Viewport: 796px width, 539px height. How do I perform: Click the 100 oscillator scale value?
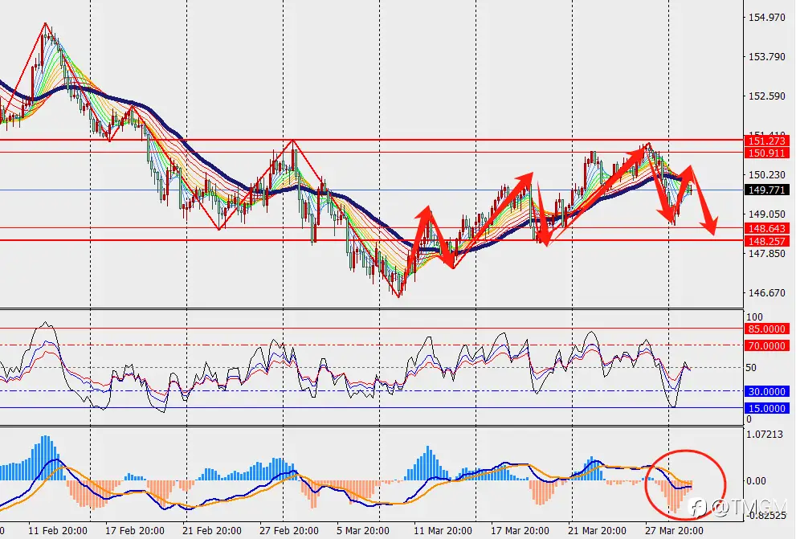(753, 317)
